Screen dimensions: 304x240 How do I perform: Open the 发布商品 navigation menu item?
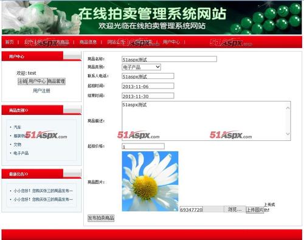pos(60,42)
